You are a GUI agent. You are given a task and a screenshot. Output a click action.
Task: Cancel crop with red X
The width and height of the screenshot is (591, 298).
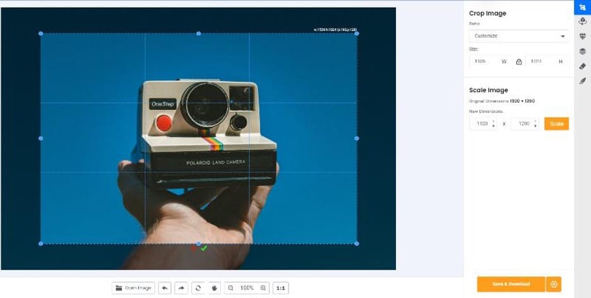pyautogui.click(x=194, y=248)
